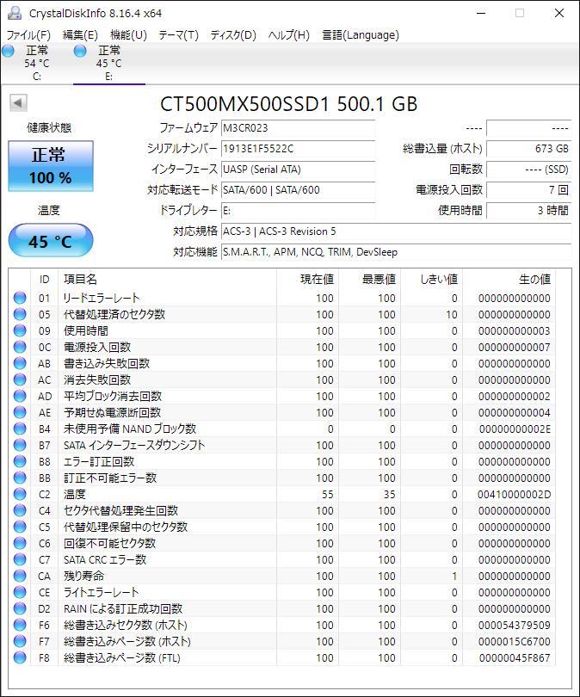Viewport: 580px width, 697px height.
Task: Click the status icon for 予期せぬ電源断回数 row
Action: (20, 412)
